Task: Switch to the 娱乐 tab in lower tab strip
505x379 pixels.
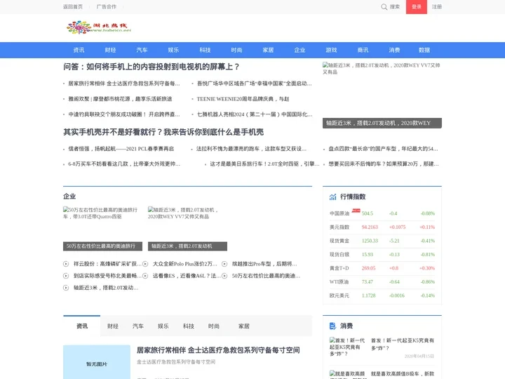Action: (163, 326)
